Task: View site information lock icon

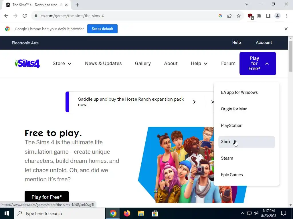Action: click(x=36, y=16)
